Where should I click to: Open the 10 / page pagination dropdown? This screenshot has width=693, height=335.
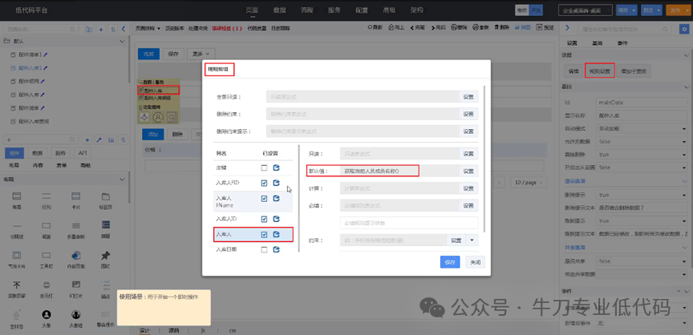tap(529, 182)
